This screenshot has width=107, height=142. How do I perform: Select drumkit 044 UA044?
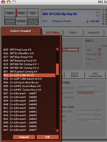pyautogui.click(x=29, y=119)
